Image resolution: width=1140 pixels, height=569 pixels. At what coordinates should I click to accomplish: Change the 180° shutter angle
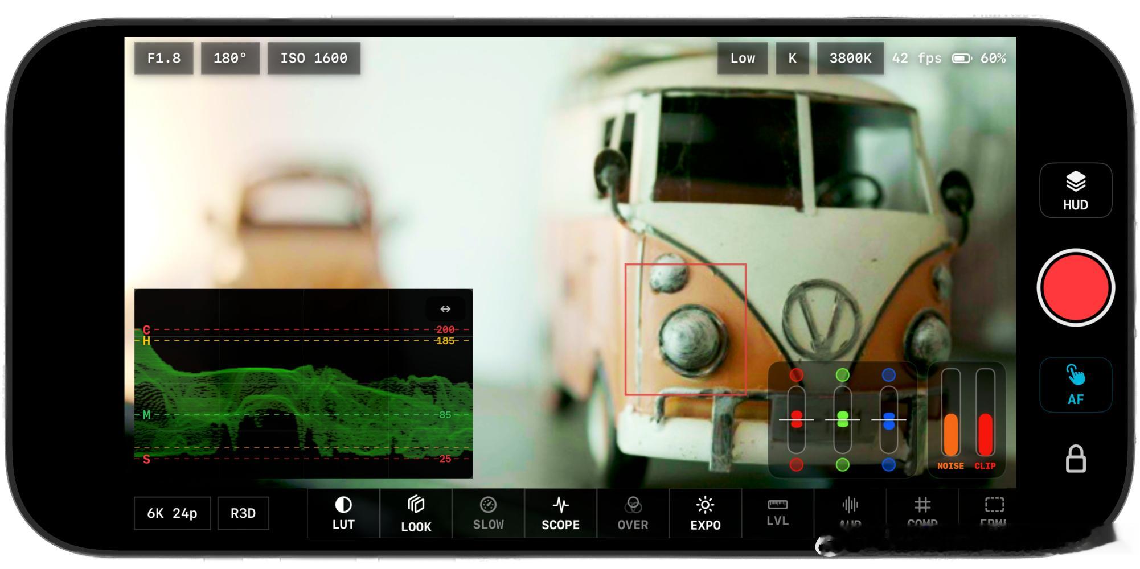(230, 58)
